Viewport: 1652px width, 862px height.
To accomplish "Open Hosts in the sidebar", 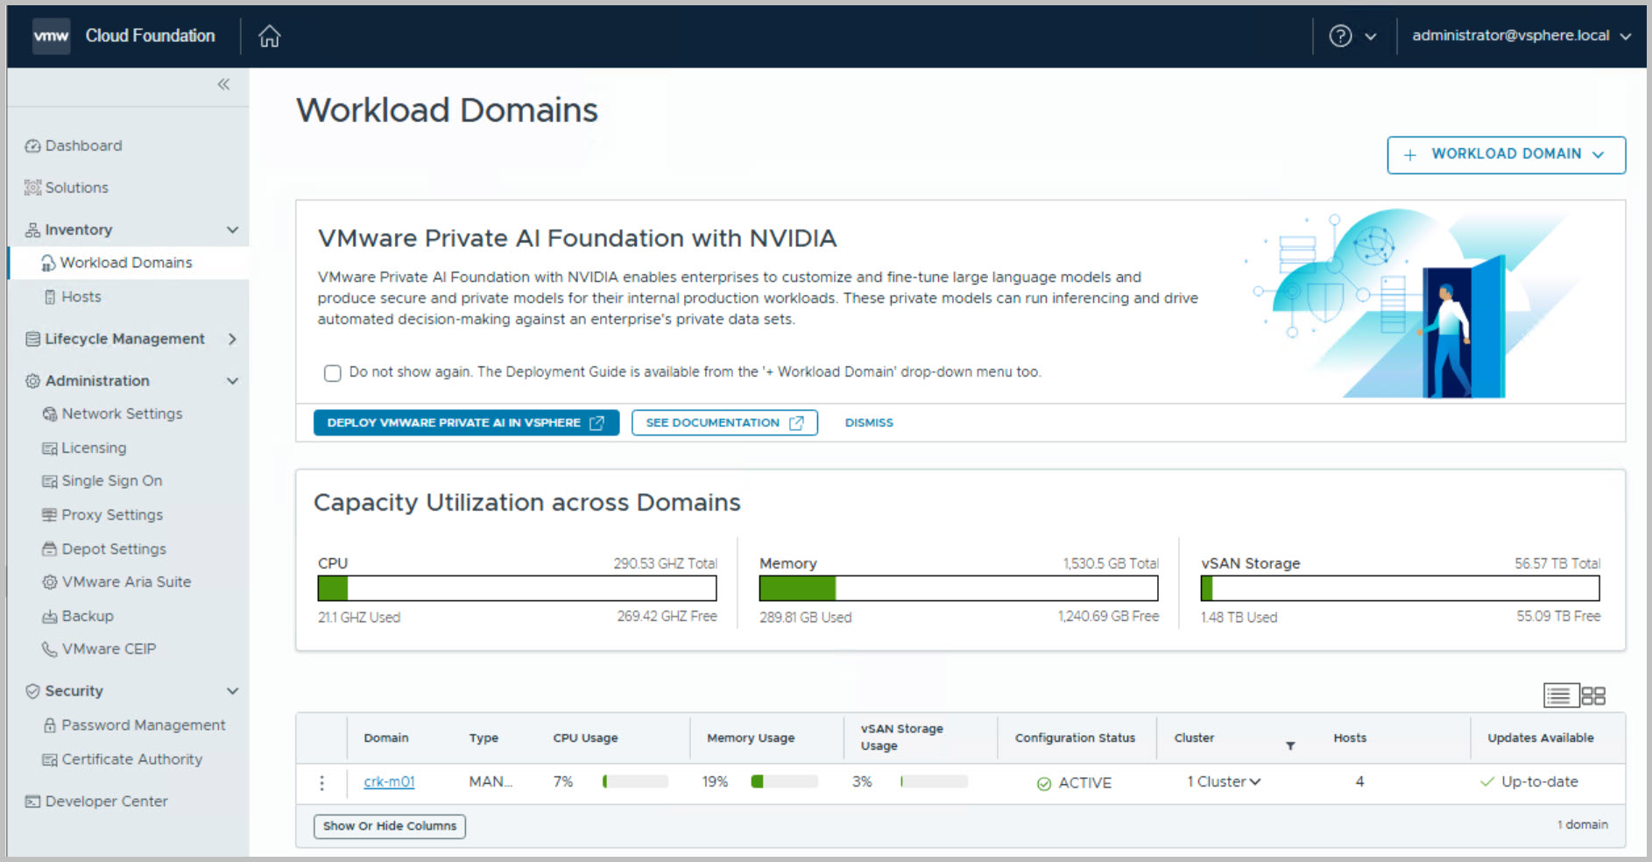I will coord(81,297).
